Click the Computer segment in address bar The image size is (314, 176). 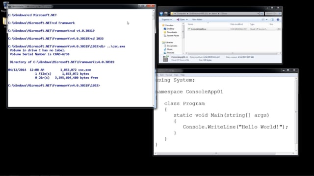tap(182, 14)
